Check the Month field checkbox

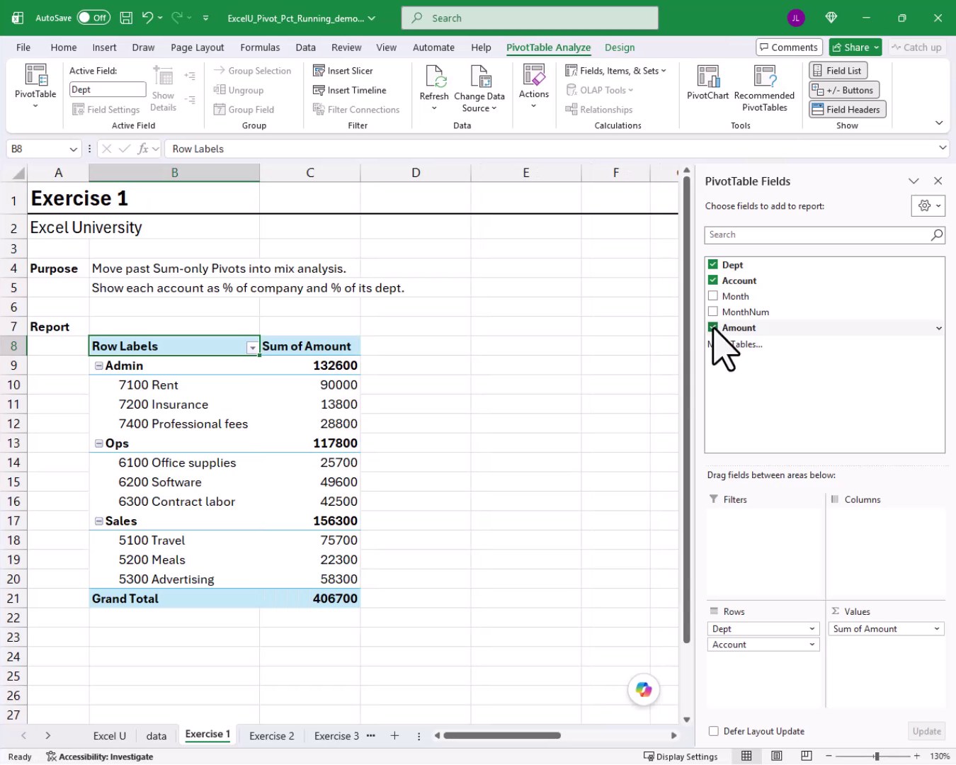point(713,295)
